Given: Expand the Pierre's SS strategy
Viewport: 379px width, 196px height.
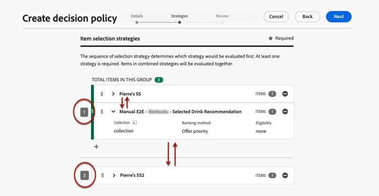Looking at the screenshot, I should tap(113, 94).
